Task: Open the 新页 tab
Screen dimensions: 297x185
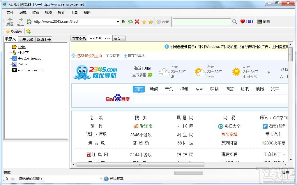Action: click(x=119, y=39)
